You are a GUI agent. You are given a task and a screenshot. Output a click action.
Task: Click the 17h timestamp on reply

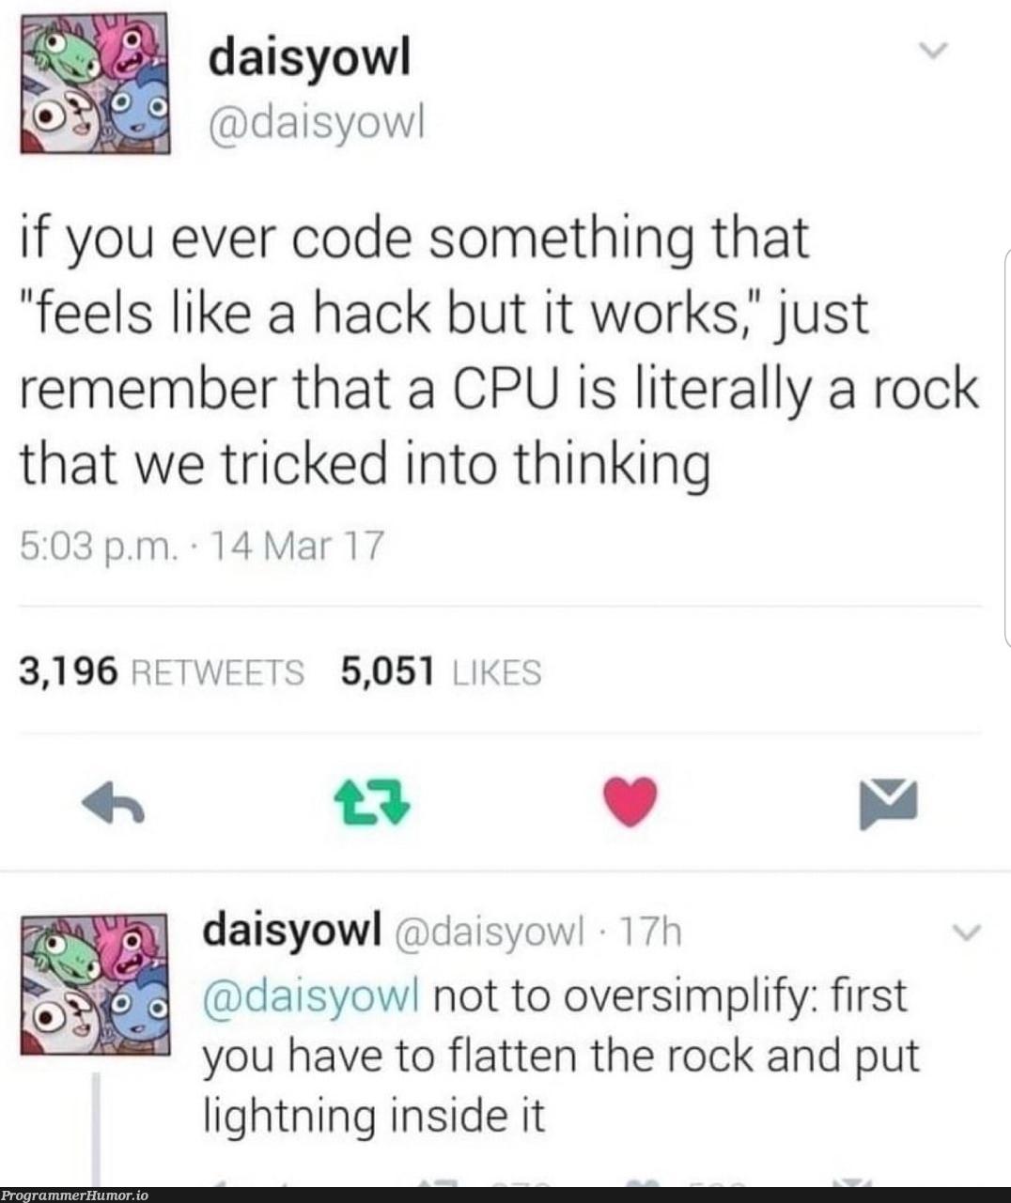(x=650, y=932)
